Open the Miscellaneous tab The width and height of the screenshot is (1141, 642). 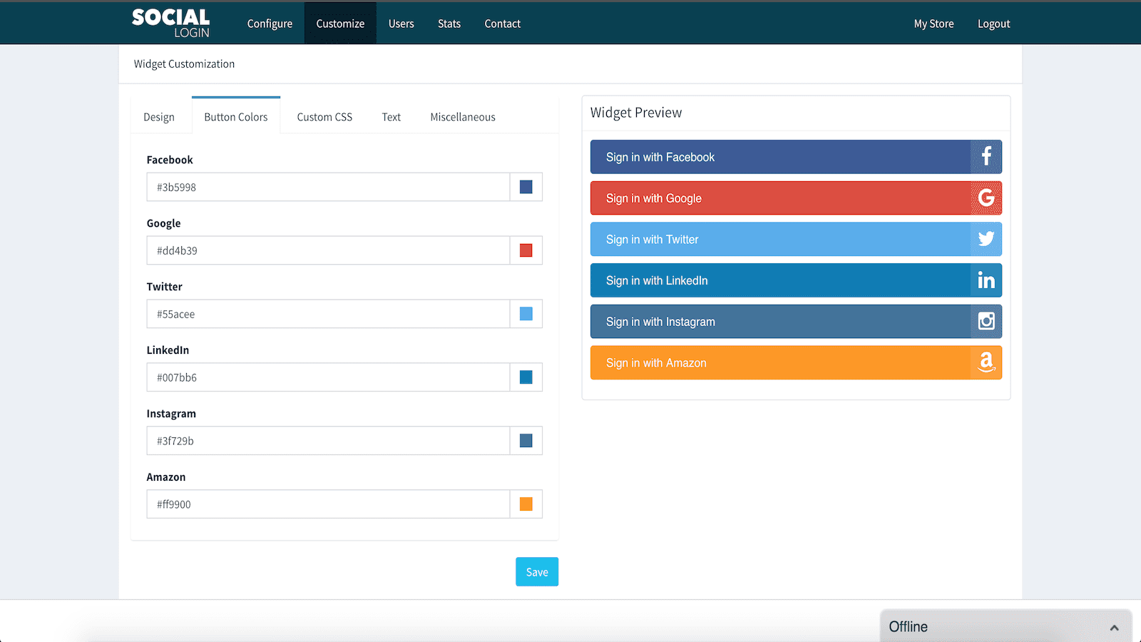click(x=463, y=117)
